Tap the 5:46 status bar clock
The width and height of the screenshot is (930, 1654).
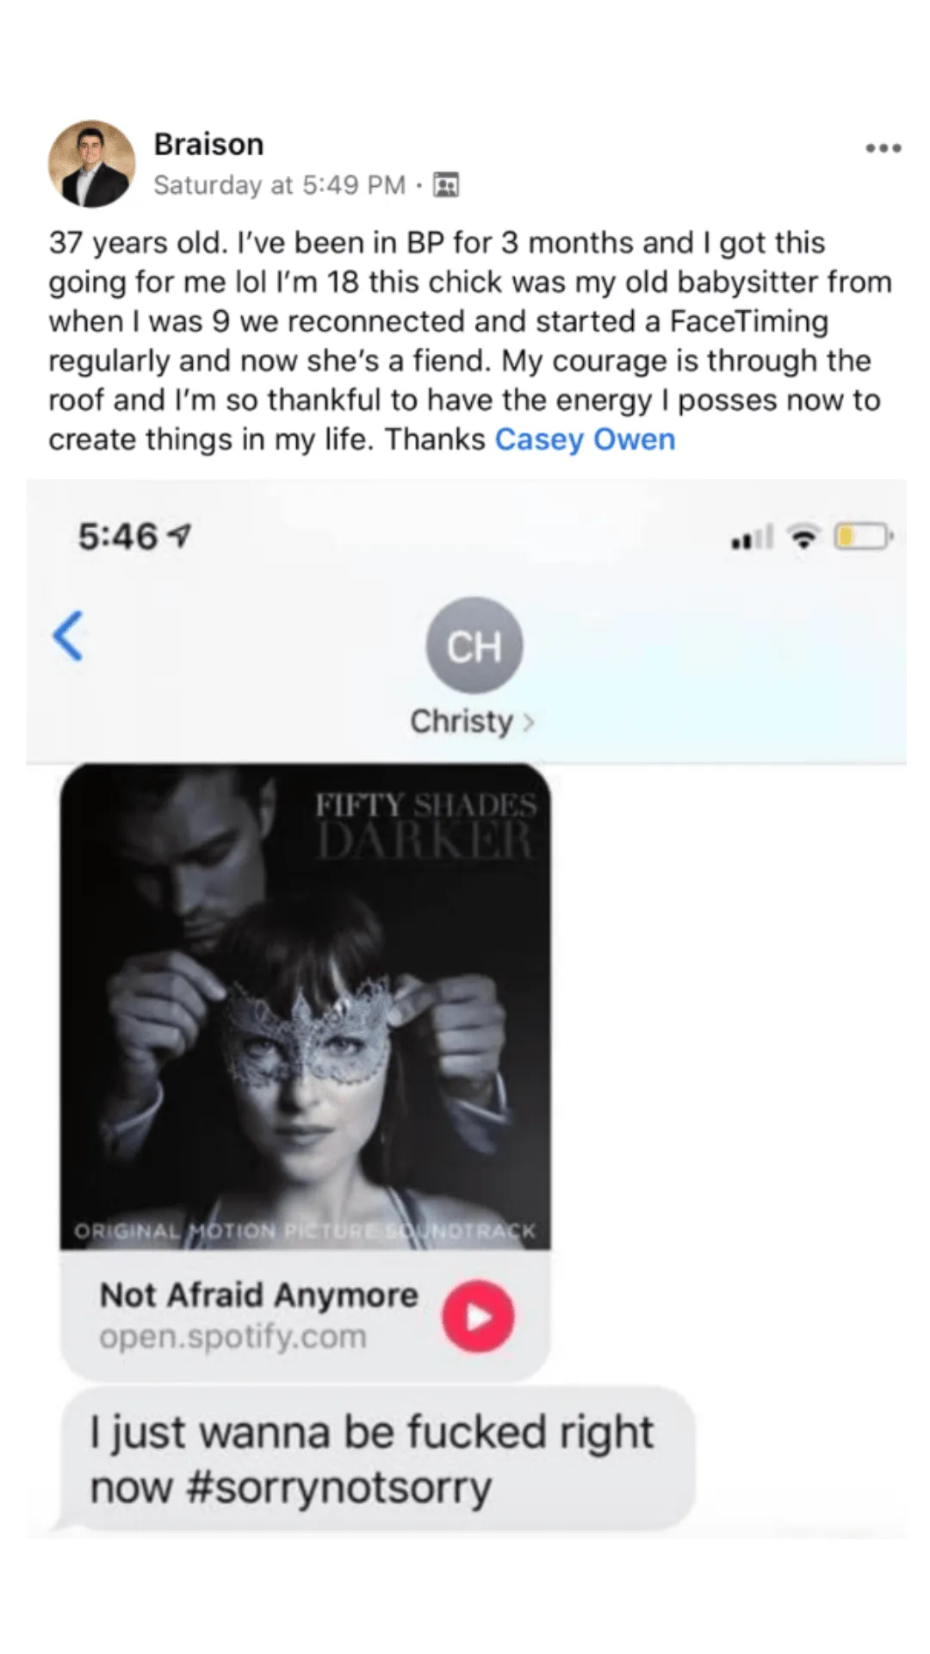click(x=118, y=537)
